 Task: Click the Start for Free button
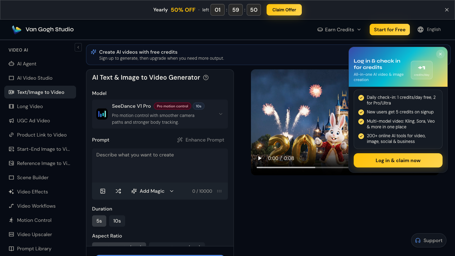coord(390,30)
